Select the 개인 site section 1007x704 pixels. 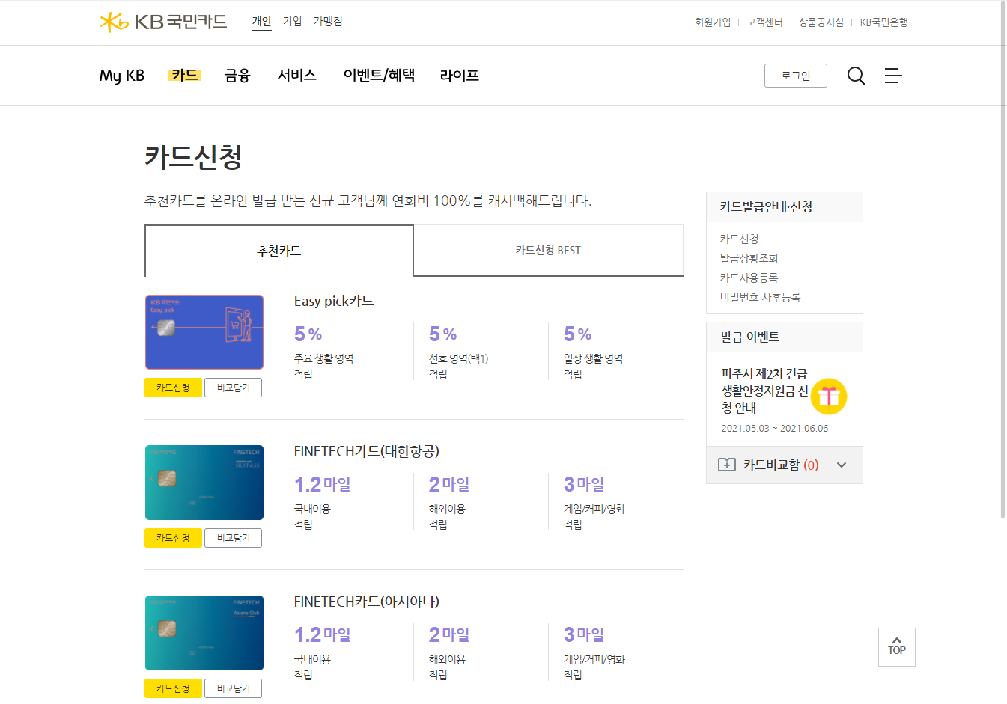[x=261, y=22]
